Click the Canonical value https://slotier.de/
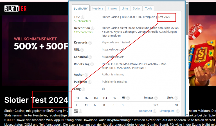The width and height of the screenshot is (216, 126). point(113,57)
